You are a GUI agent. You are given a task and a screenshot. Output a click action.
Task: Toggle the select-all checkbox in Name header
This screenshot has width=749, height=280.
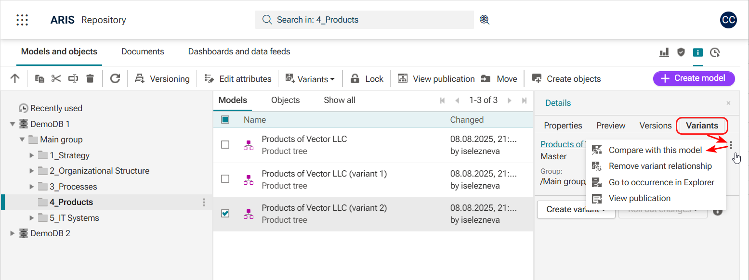coord(225,120)
